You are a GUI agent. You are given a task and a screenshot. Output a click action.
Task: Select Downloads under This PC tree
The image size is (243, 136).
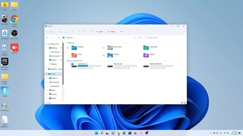pos(54,86)
